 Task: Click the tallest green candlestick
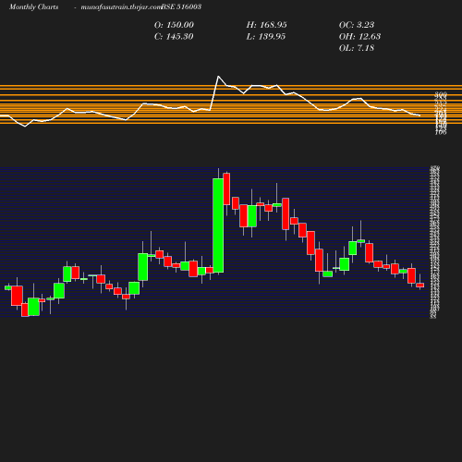pyautogui.click(x=218, y=225)
